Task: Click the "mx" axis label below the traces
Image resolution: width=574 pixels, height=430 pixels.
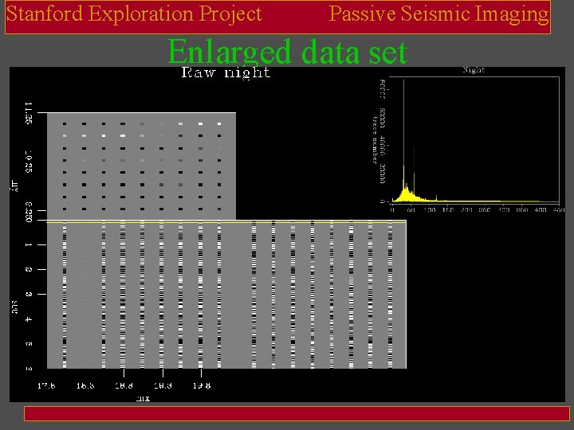Action: tap(143, 398)
